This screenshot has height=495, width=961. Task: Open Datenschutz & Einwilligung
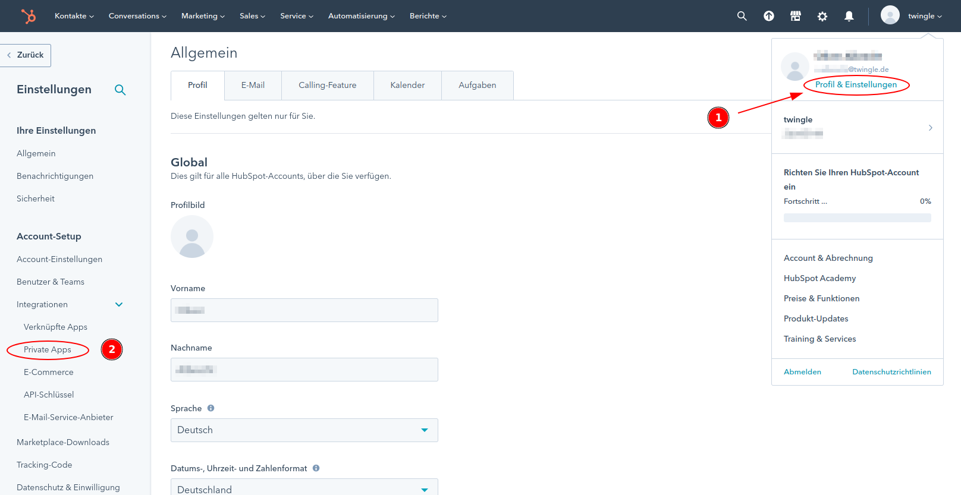pos(68,487)
